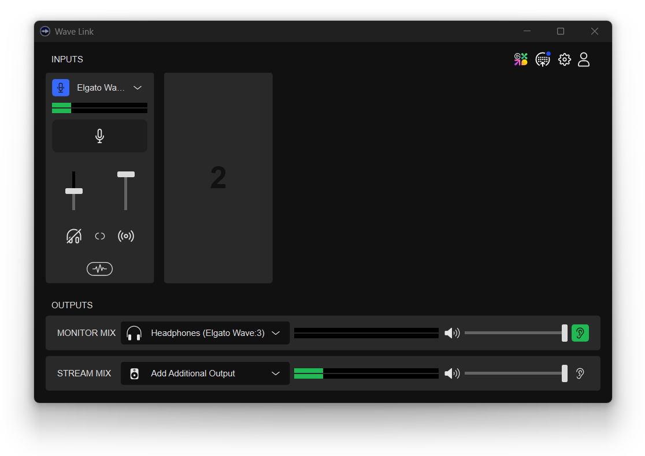The height and width of the screenshot is (456, 645).
Task: Check for firmware updates via the update icon
Action: (x=542, y=59)
